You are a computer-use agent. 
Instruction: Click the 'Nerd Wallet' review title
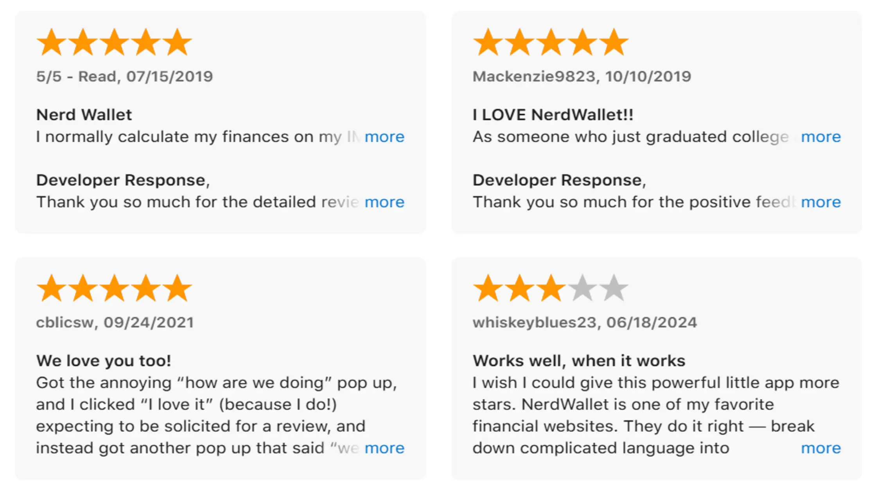tap(84, 115)
